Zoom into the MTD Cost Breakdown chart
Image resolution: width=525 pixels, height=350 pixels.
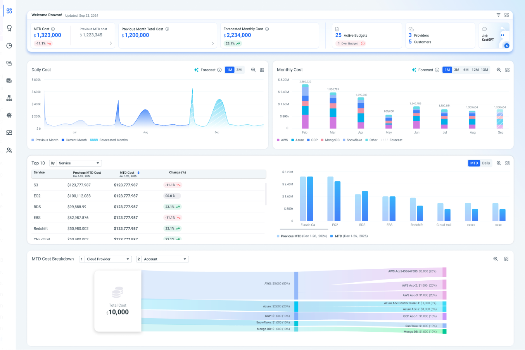point(496,259)
